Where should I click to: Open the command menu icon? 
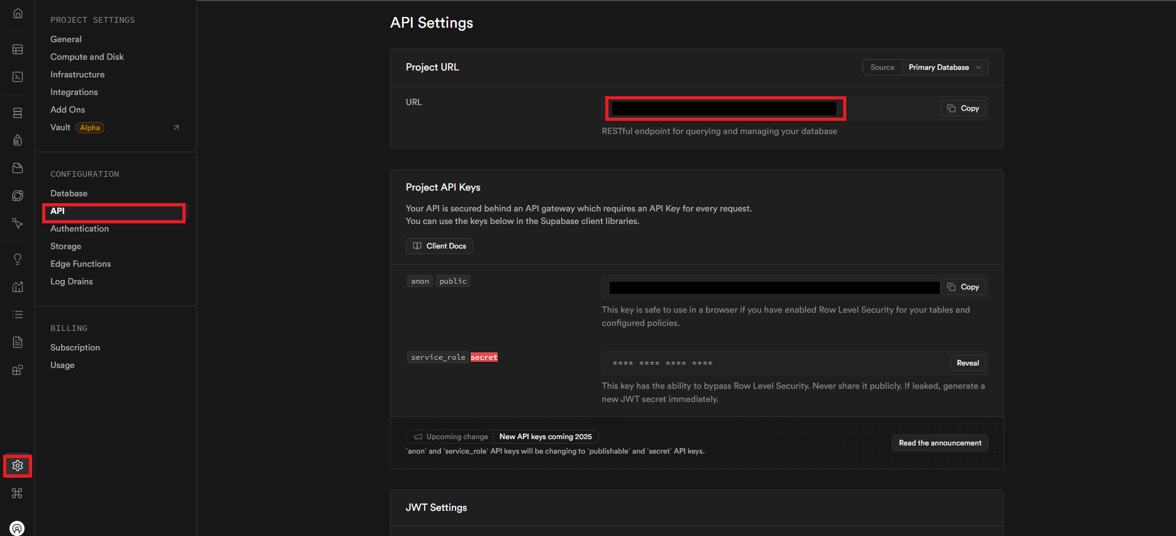pyautogui.click(x=18, y=493)
